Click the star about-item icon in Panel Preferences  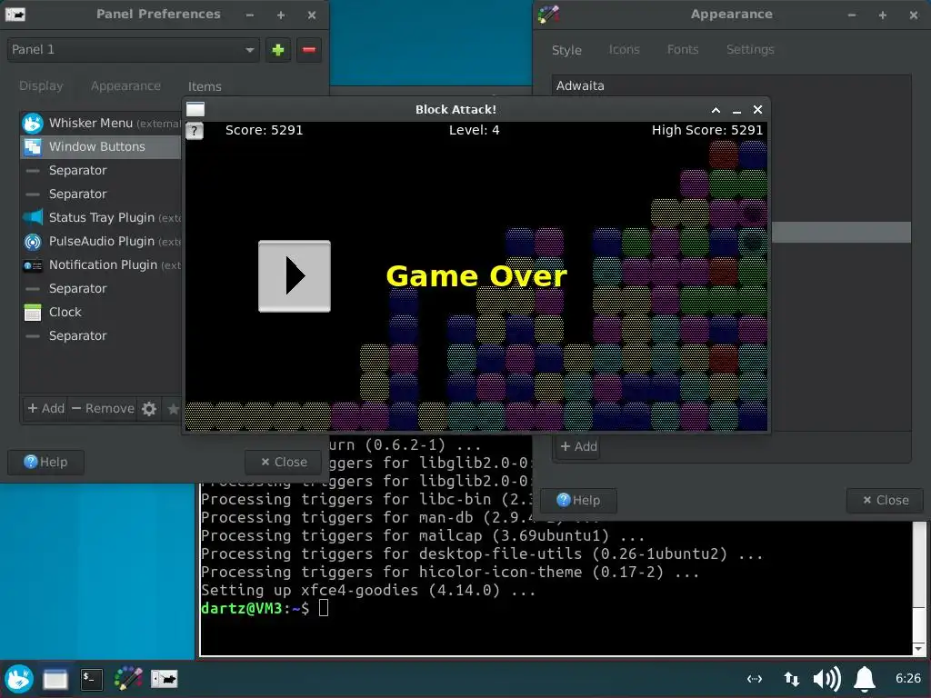click(x=173, y=408)
